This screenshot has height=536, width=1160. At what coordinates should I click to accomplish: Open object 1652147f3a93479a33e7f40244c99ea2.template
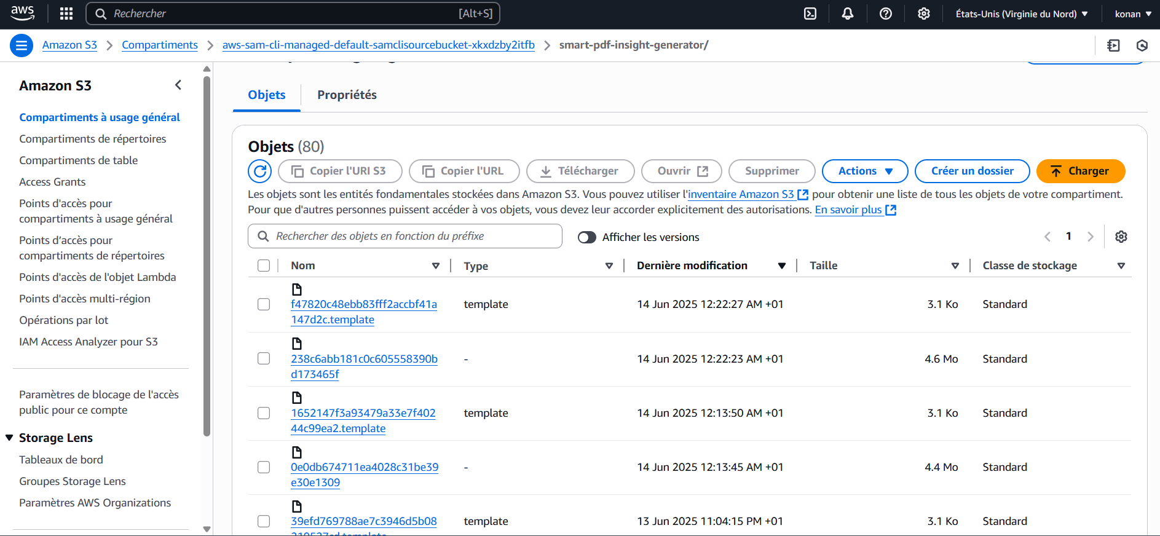point(363,420)
